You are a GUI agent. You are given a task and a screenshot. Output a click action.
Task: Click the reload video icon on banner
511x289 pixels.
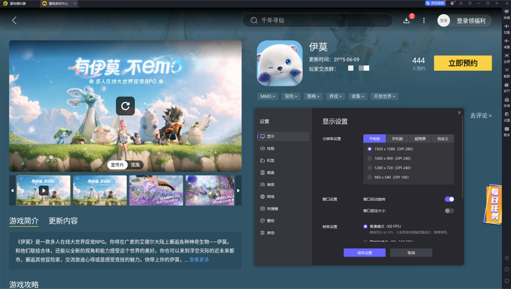[125, 106]
